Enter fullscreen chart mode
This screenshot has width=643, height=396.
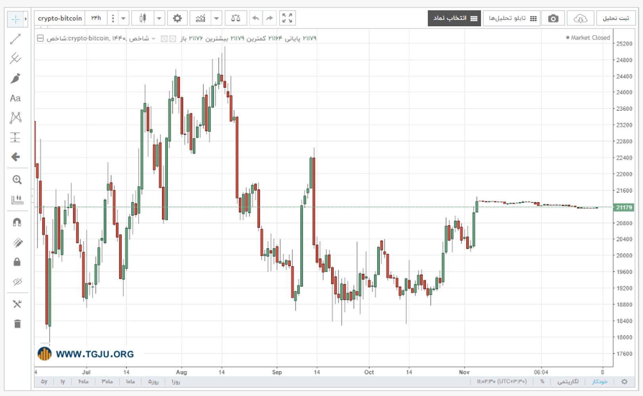pyautogui.click(x=287, y=18)
